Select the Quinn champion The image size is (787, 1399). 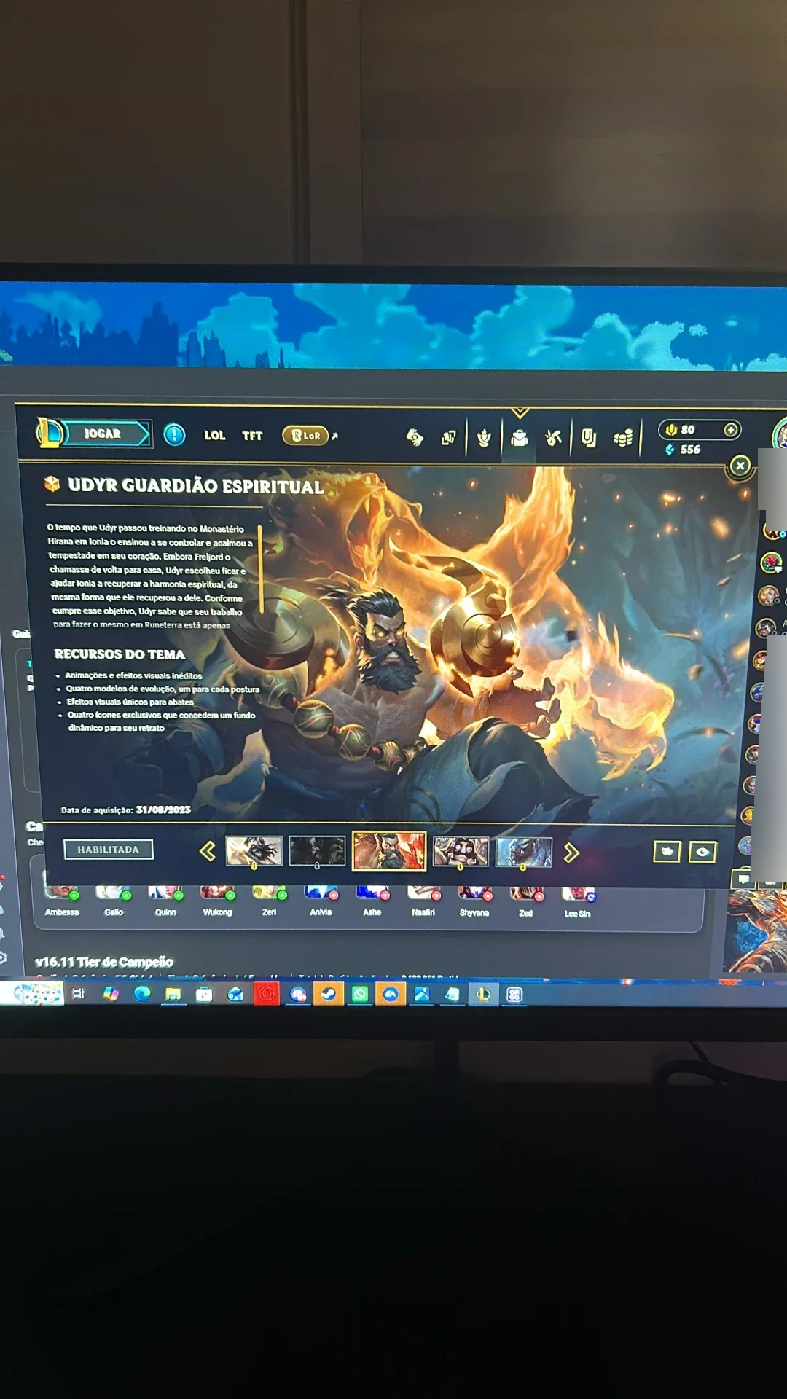pos(165,901)
